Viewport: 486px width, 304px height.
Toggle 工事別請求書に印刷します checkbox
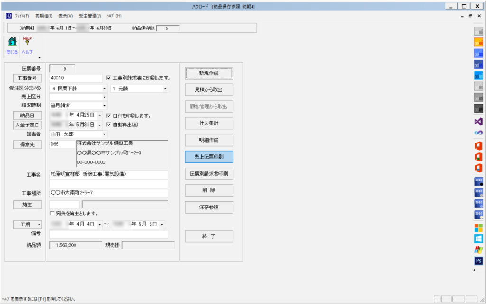click(x=109, y=78)
